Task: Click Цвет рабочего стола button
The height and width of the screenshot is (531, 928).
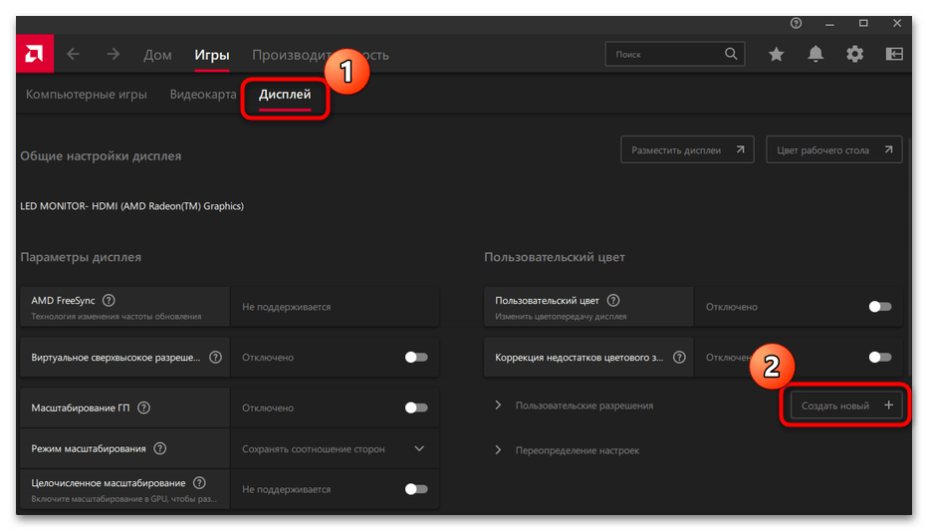Action: click(833, 149)
